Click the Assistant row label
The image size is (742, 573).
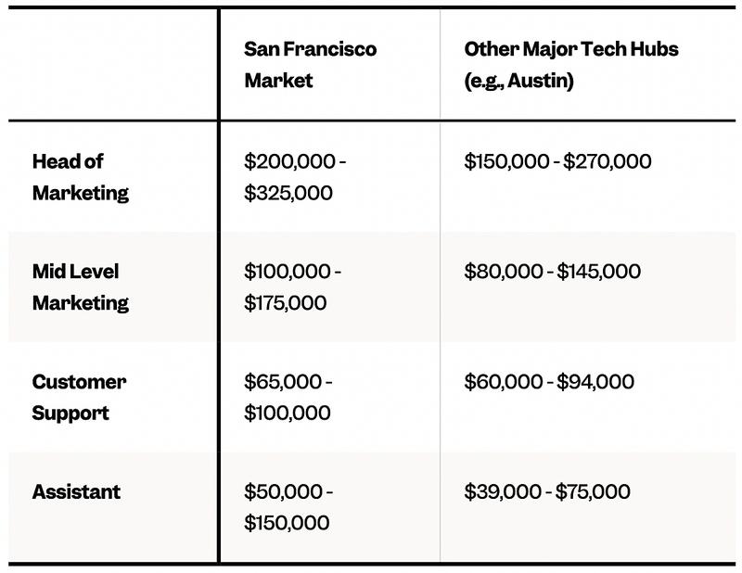(75, 491)
